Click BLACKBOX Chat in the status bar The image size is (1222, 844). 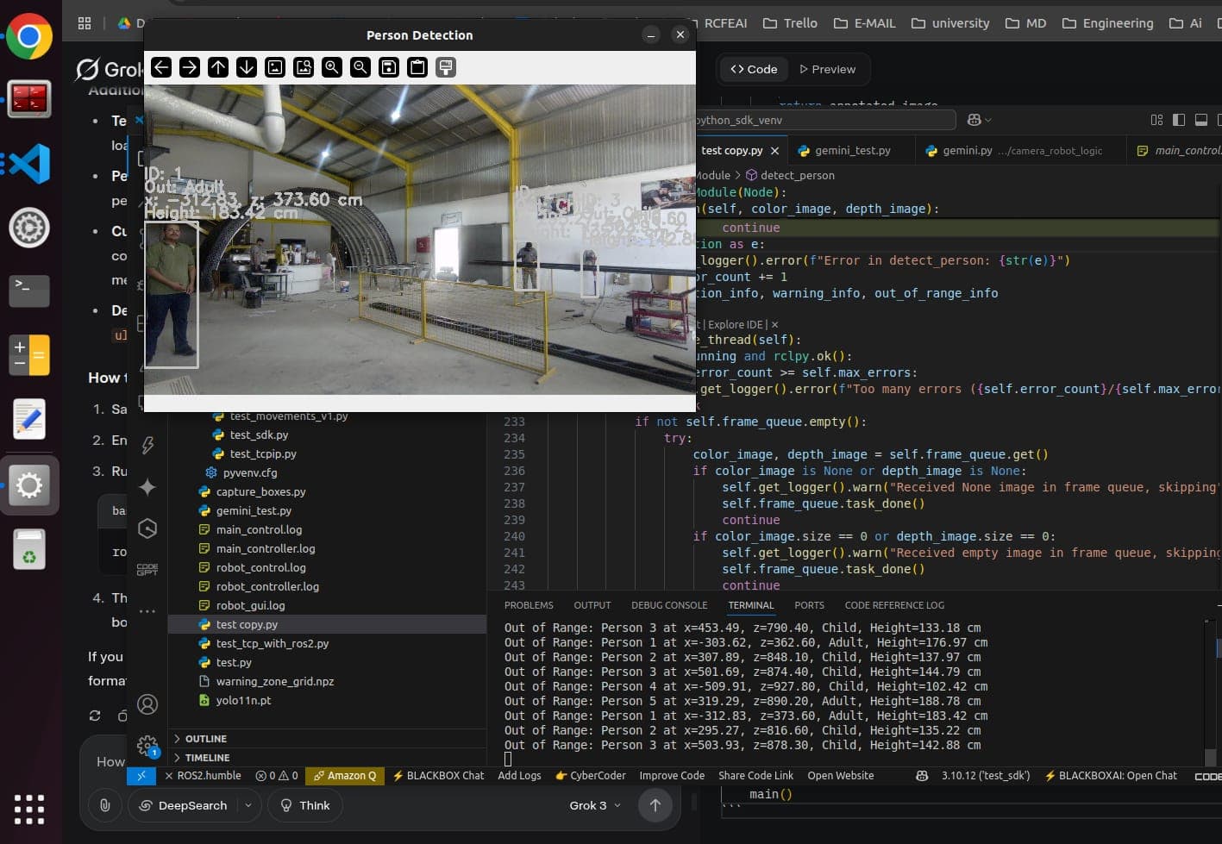[x=438, y=776]
